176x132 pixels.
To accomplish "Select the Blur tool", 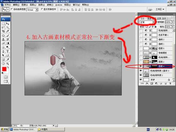I will click(3, 47).
